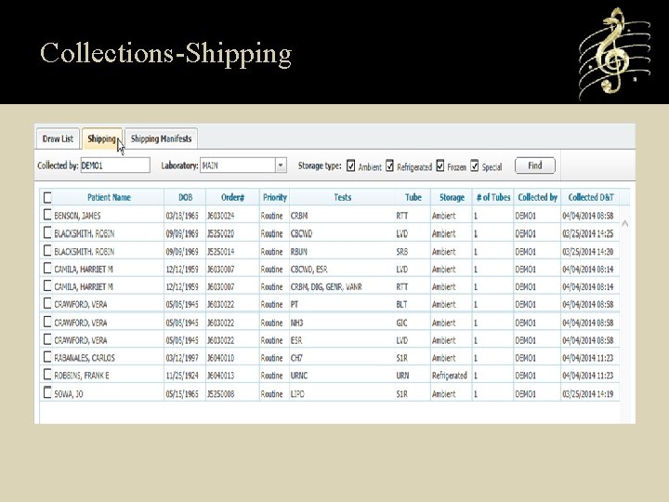Toggle the Ambient storage checkbox
This screenshot has height=502, width=669.
pyautogui.click(x=350, y=165)
